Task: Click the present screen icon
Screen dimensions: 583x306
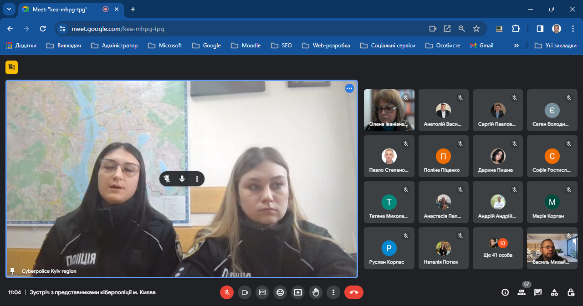Action: [298, 292]
